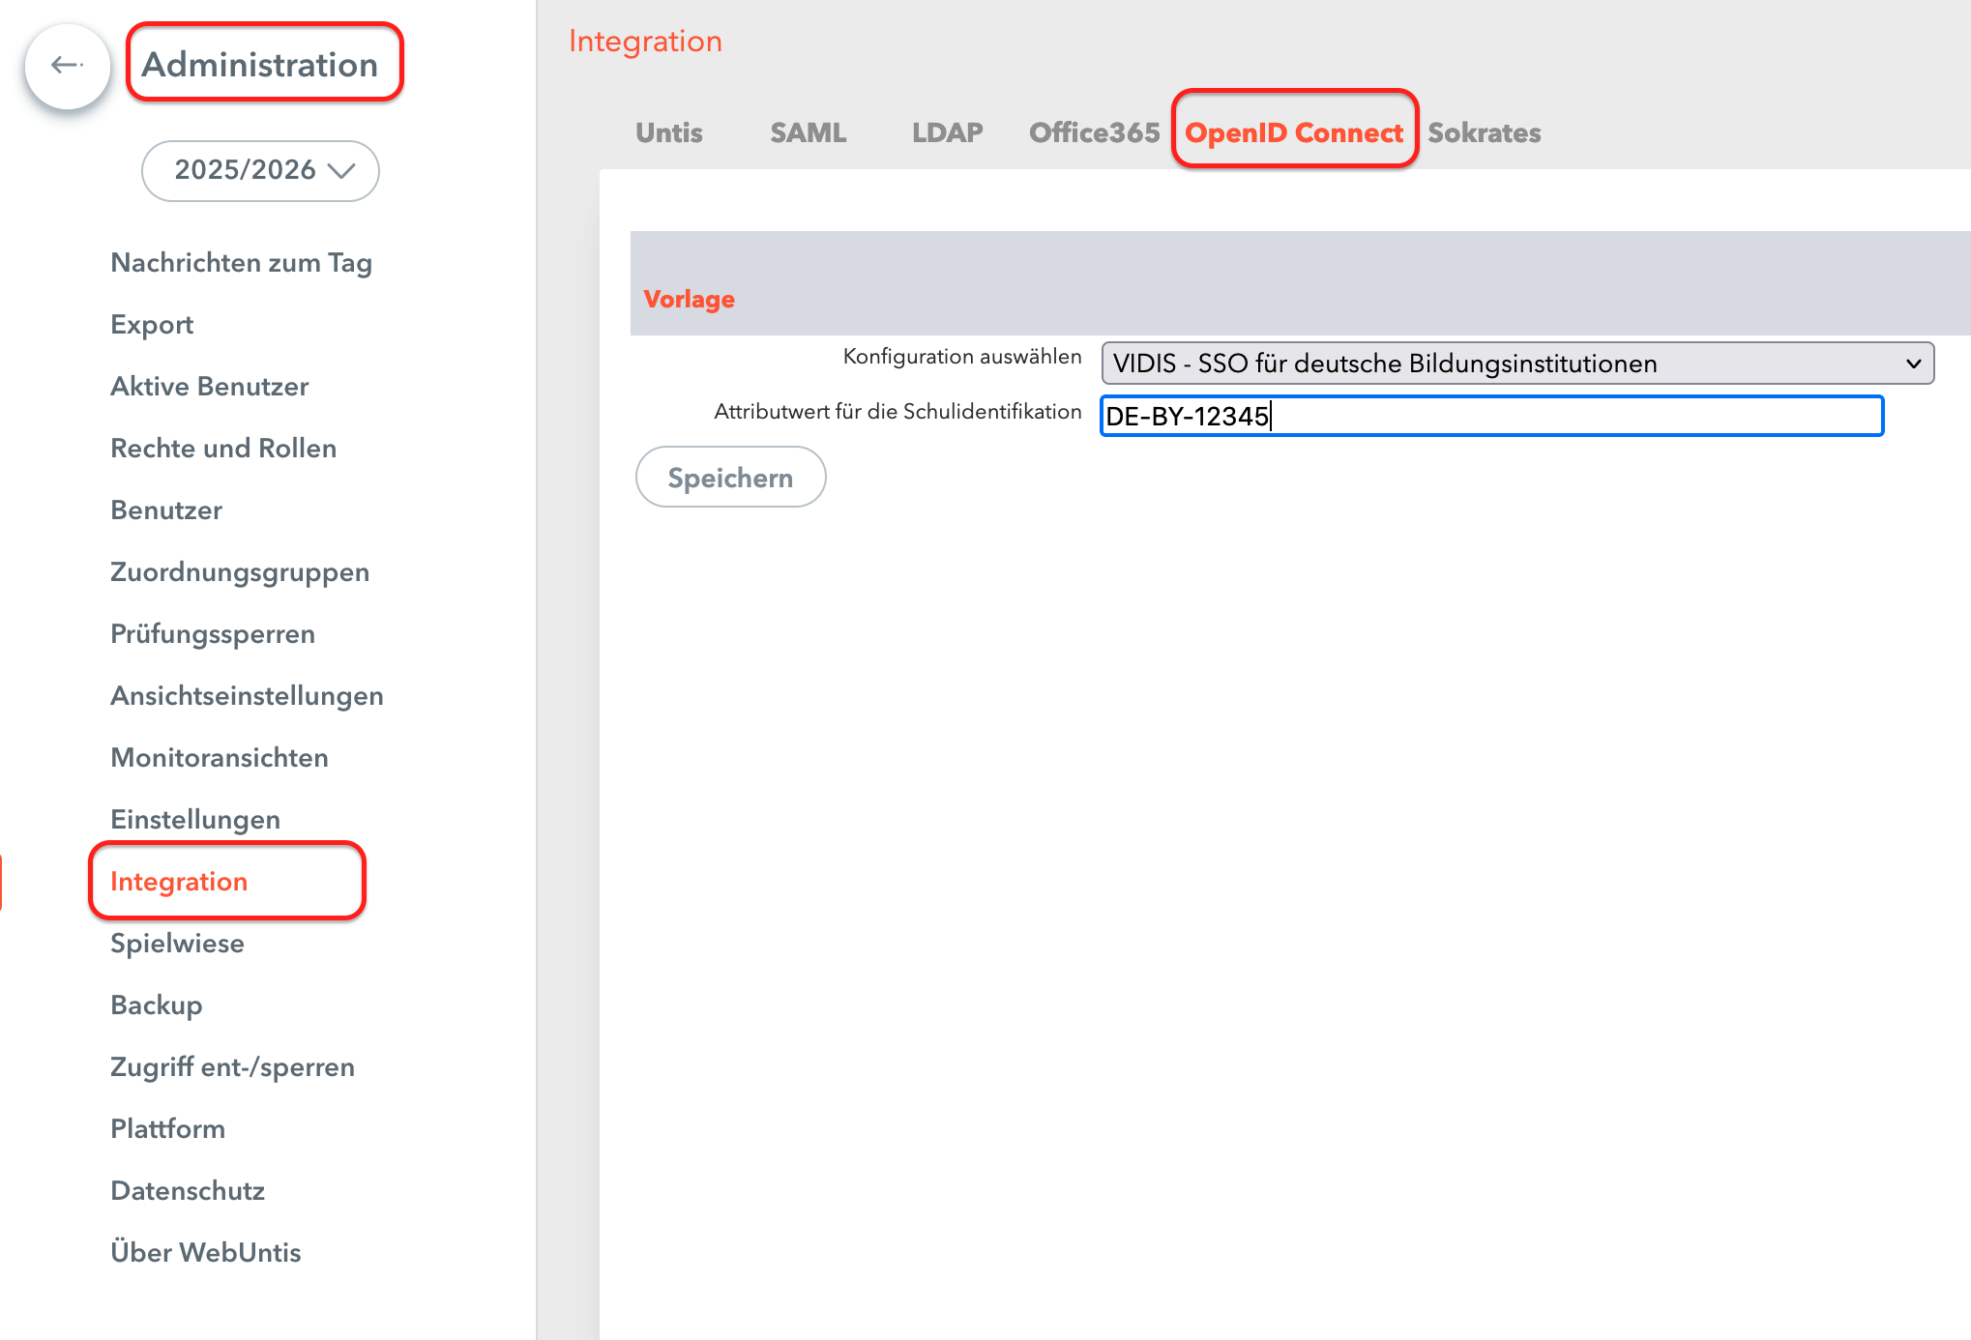Open the LDAP tab
Viewport: 1971px width, 1340px height.
click(x=947, y=132)
